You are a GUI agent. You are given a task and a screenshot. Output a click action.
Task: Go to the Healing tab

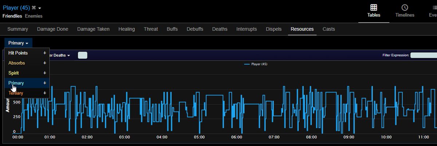(126, 29)
